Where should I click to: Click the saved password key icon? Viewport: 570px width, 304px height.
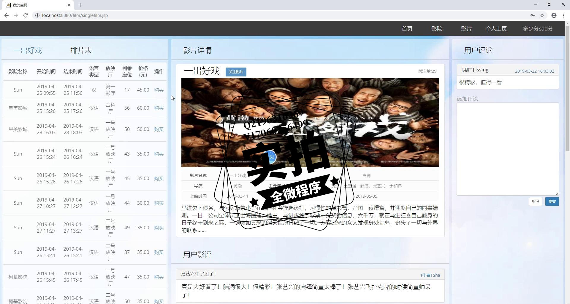[533, 15]
